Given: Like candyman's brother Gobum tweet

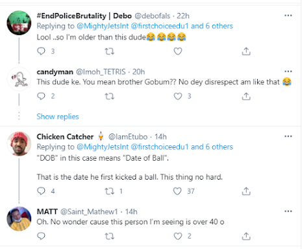Looking at the screenshot, I should pyautogui.click(x=178, y=96).
